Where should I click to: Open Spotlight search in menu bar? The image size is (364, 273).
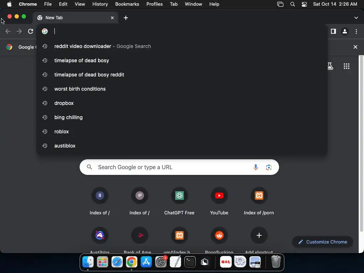click(293, 4)
